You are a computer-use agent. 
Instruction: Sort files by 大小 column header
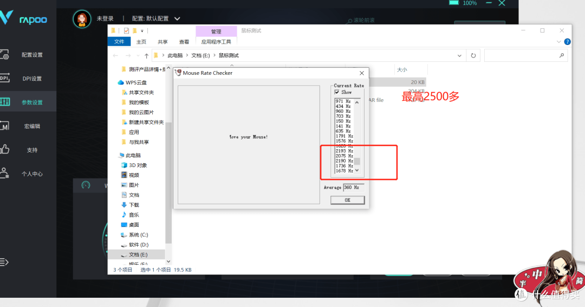coord(402,70)
